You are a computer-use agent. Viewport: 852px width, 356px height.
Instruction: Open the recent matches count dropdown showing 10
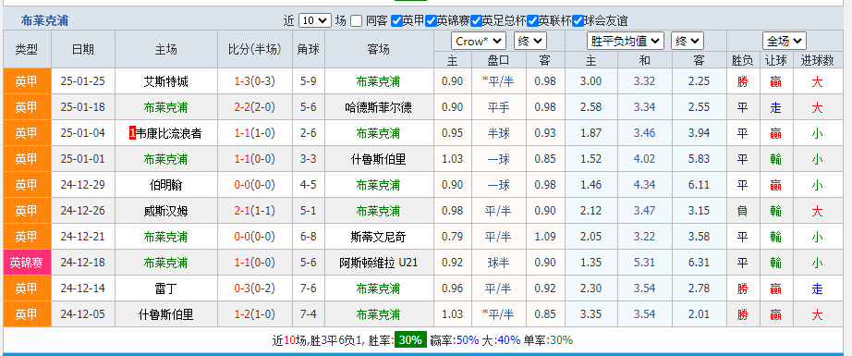[x=314, y=20]
